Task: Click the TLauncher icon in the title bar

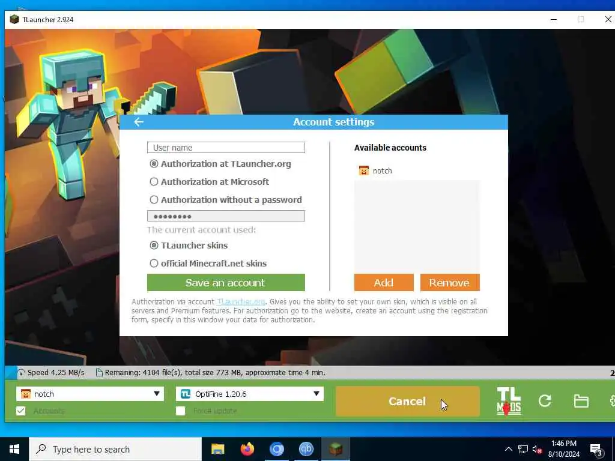Action: (14, 19)
